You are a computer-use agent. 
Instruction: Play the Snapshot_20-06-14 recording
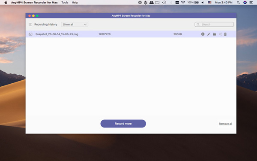(x=203, y=34)
